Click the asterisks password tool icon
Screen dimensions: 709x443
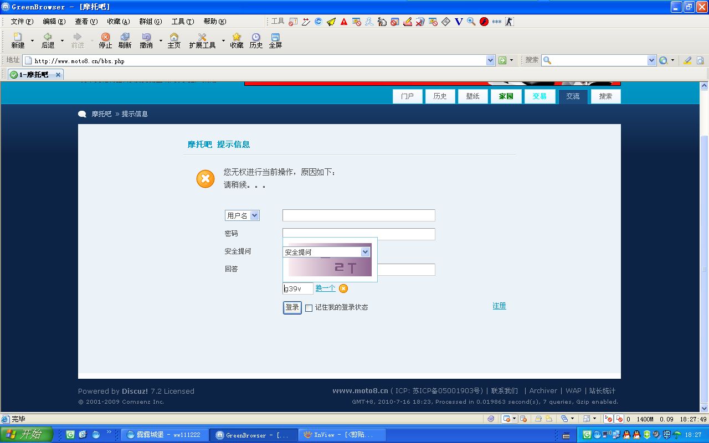(497, 22)
